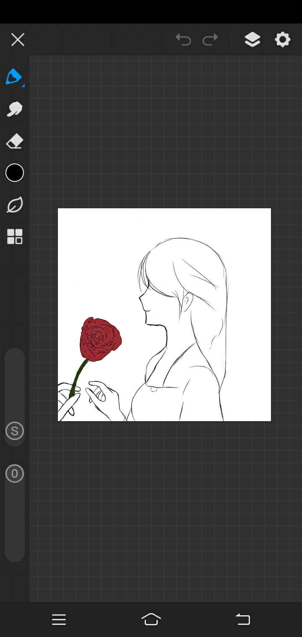The image size is (302, 637).
Task: Select the smudge finger tool
Action: [x=15, y=109]
